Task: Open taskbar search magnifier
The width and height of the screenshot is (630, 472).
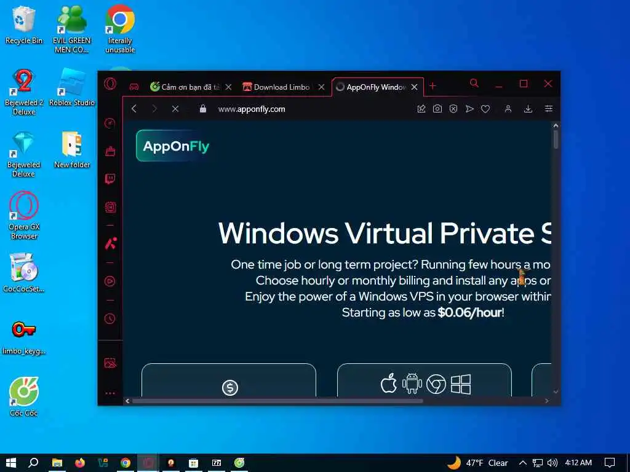Action: click(33, 463)
